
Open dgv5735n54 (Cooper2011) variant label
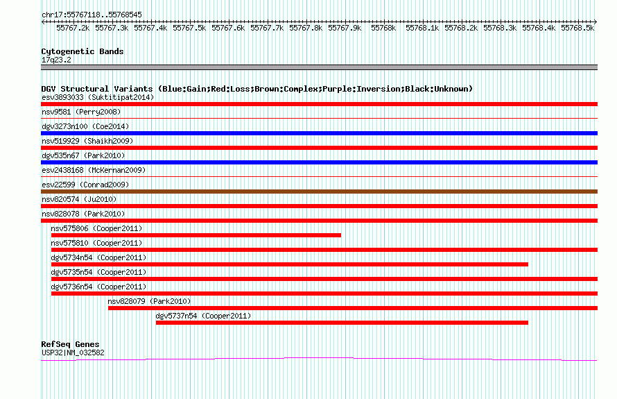point(98,272)
